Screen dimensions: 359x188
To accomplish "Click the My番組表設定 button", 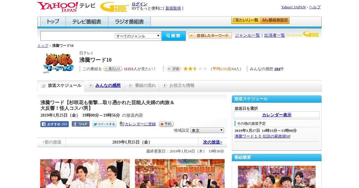I will [275, 20].
